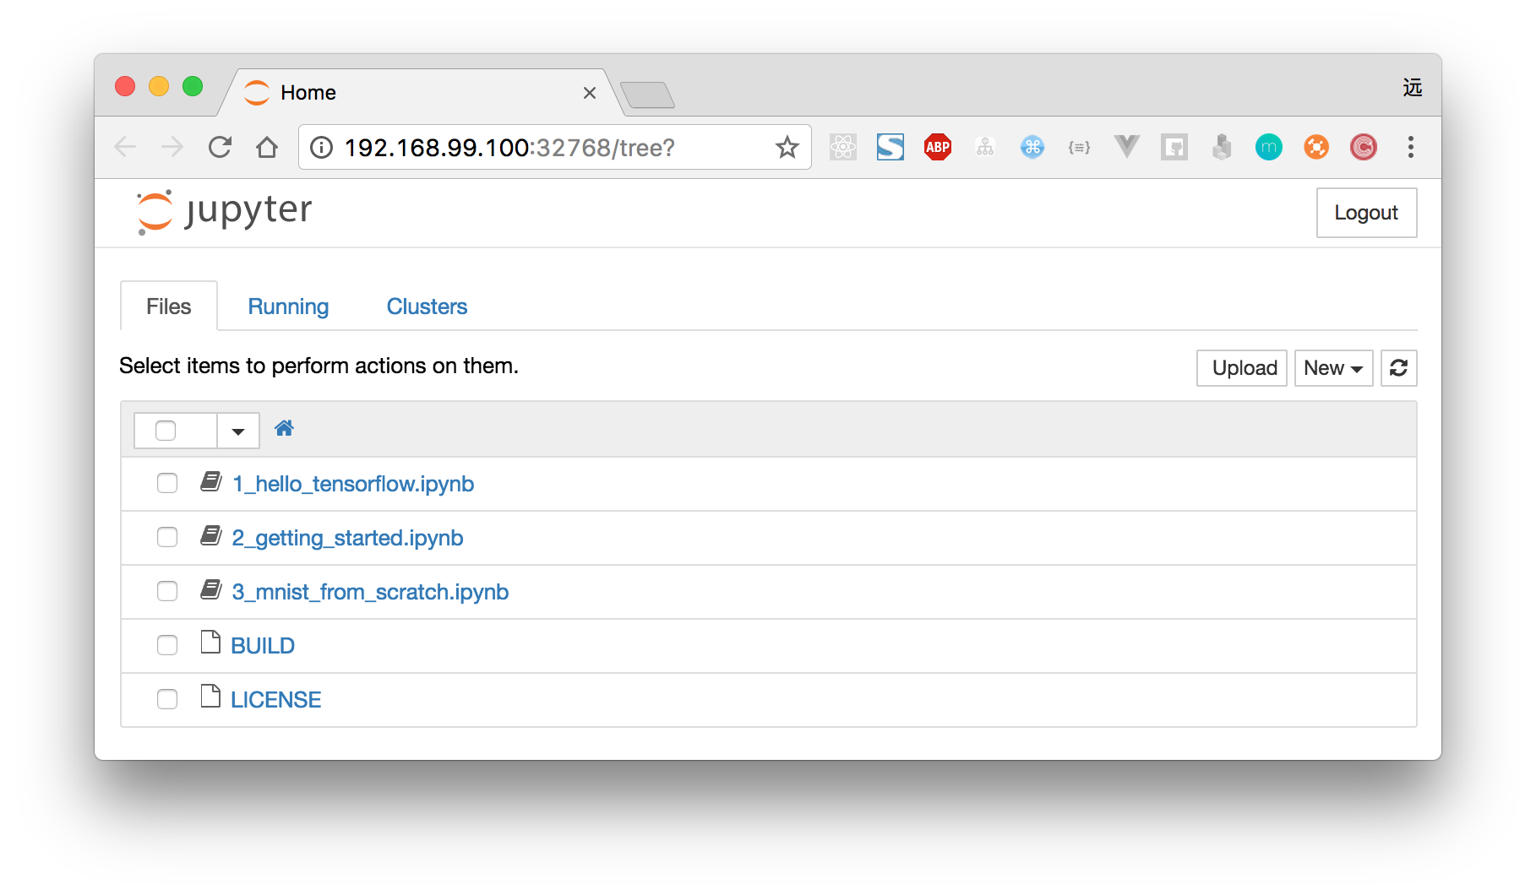Click the Upload button
1536x895 pixels.
pyautogui.click(x=1244, y=368)
